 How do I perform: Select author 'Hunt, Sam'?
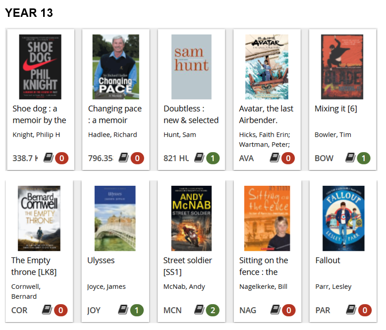click(x=180, y=135)
